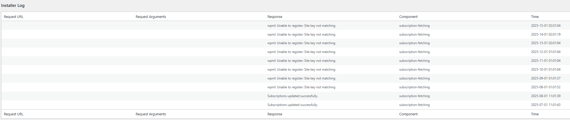Image resolution: width=570 pixels, height=120 pixels.
Task: Click the bottom Time footer header
Action: pos(535,114)
